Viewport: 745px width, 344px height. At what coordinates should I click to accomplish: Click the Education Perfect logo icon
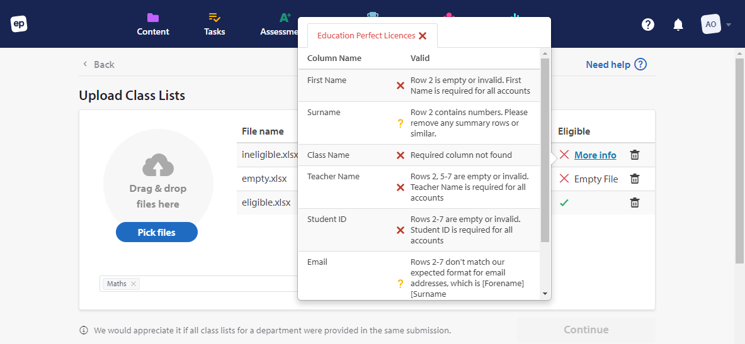pos(19,24)
